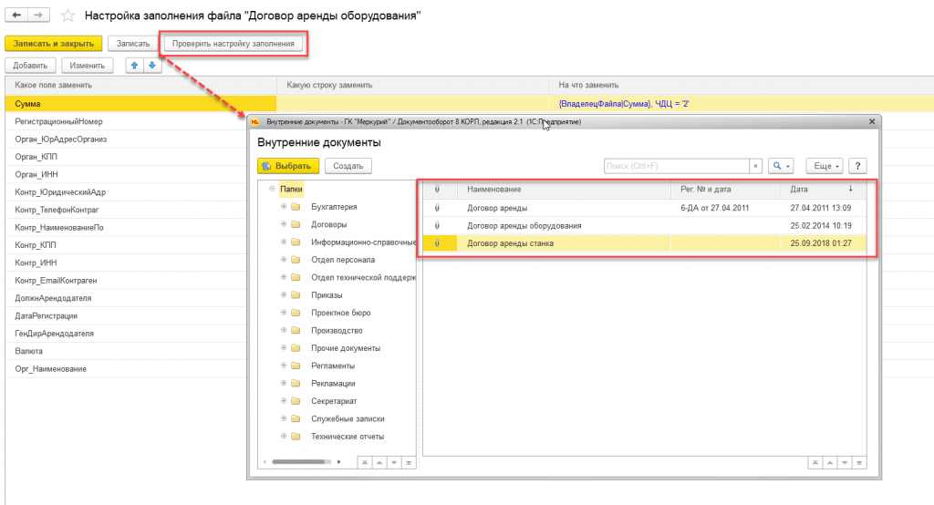Click paperclip icon in Договор аренды оборудования row

pos(437,226)
